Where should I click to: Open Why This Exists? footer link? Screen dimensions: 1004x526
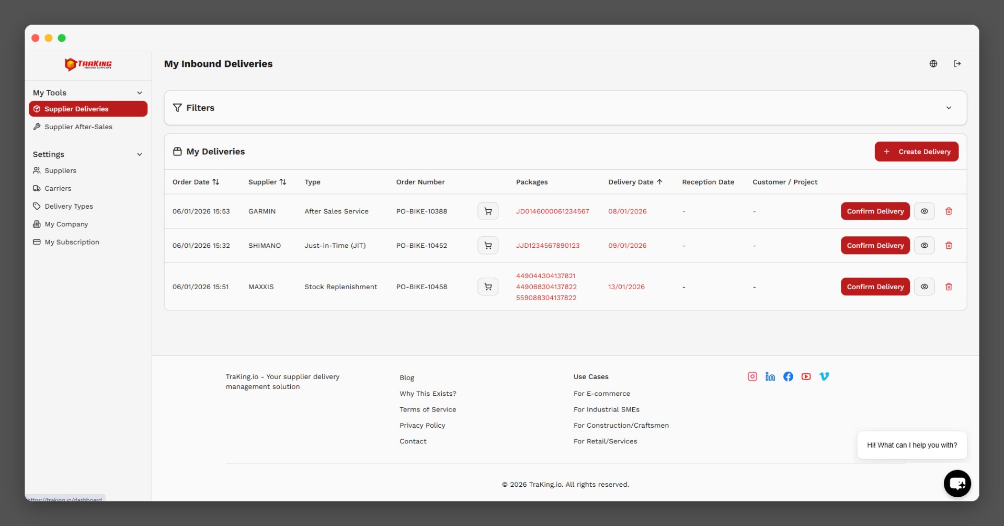pos(428,394)
